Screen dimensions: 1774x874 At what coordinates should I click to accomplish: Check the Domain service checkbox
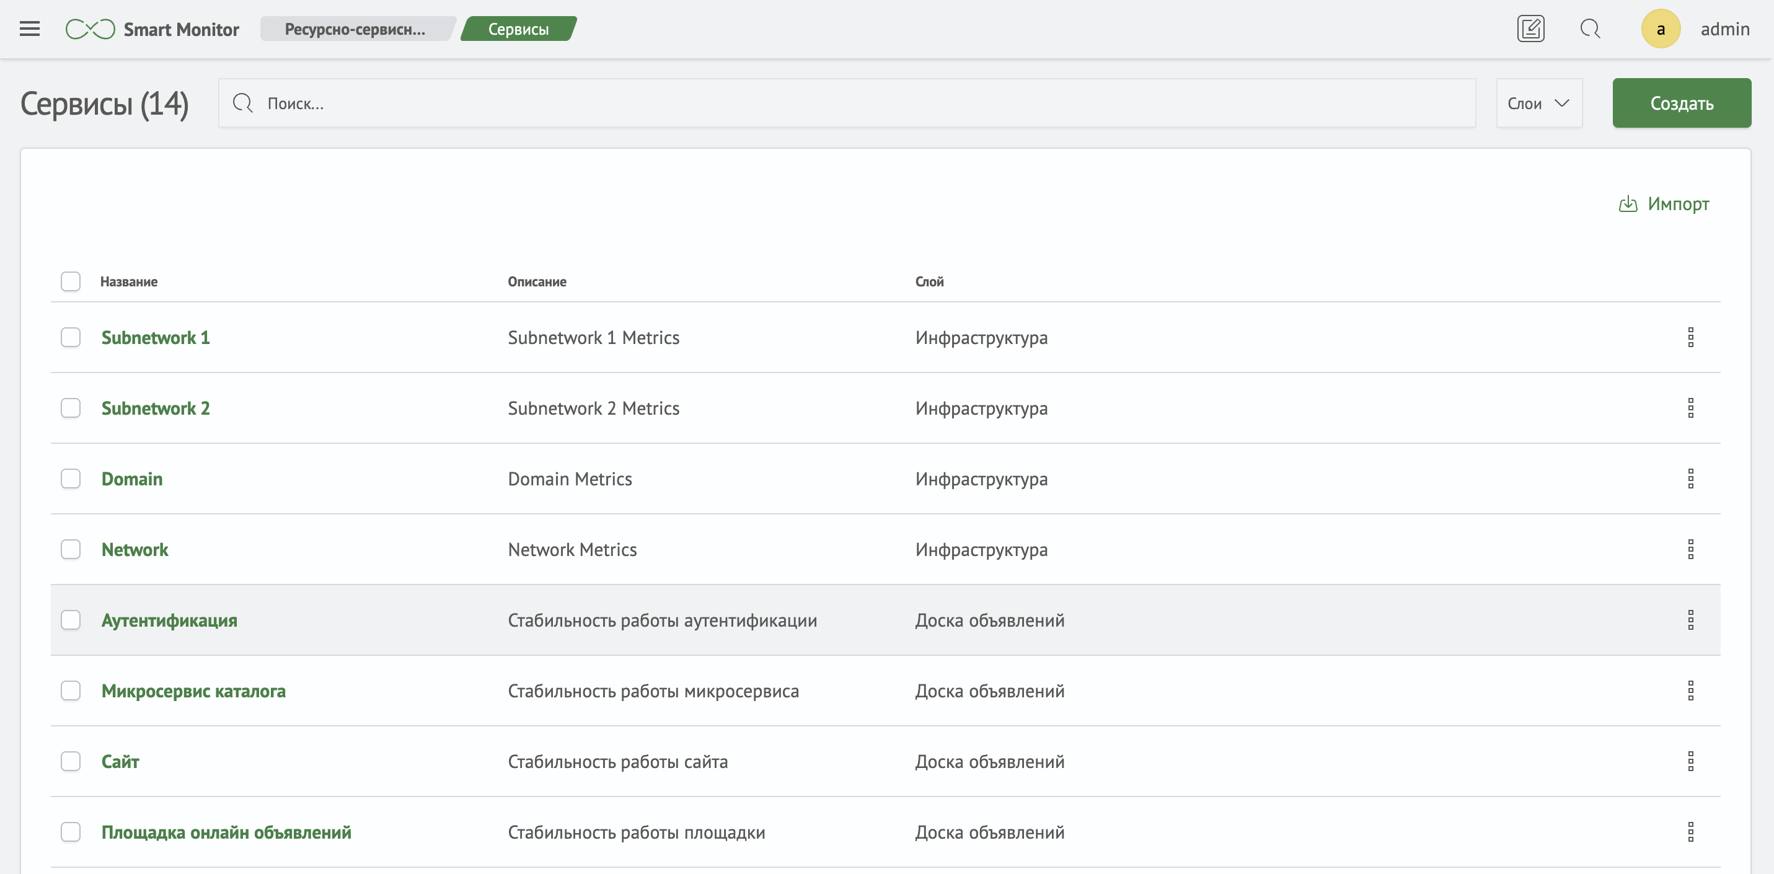[70, 479]
